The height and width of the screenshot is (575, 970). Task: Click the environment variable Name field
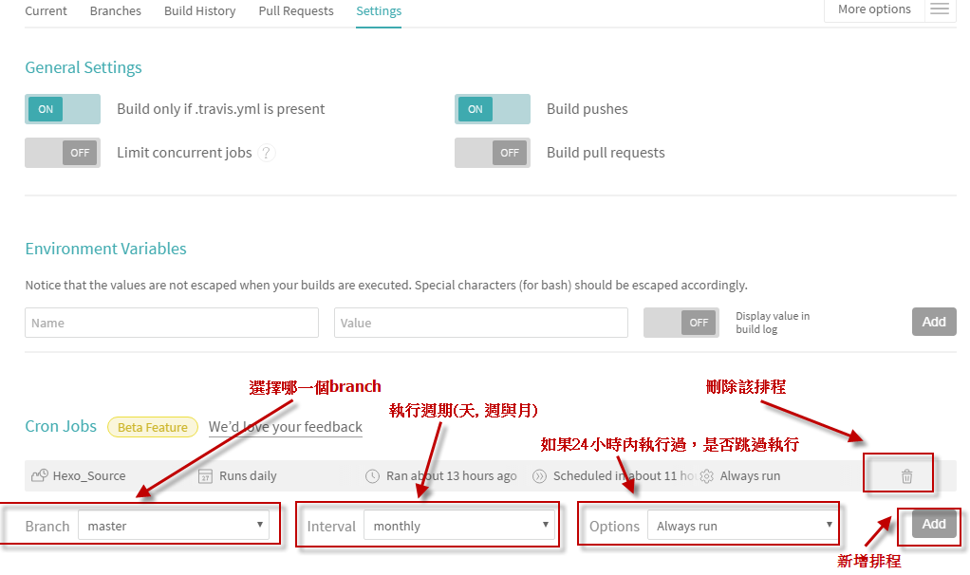[x=172, y=323]
